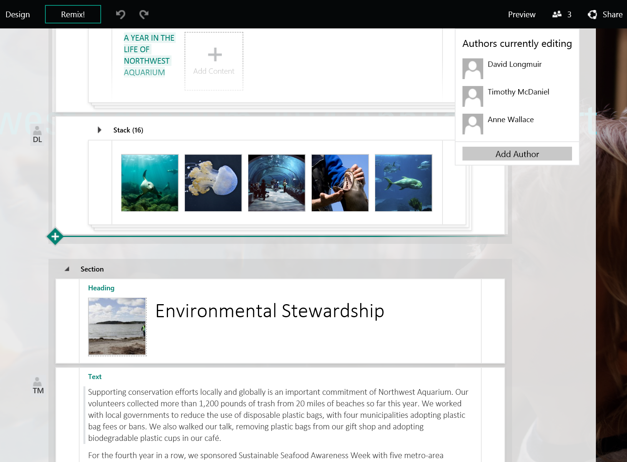
Task: Select the jellyfish image thumbnail
Action: 213,183
